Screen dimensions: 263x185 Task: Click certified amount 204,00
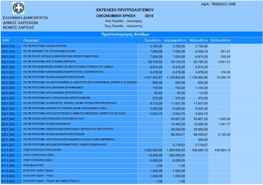[203, 140]
